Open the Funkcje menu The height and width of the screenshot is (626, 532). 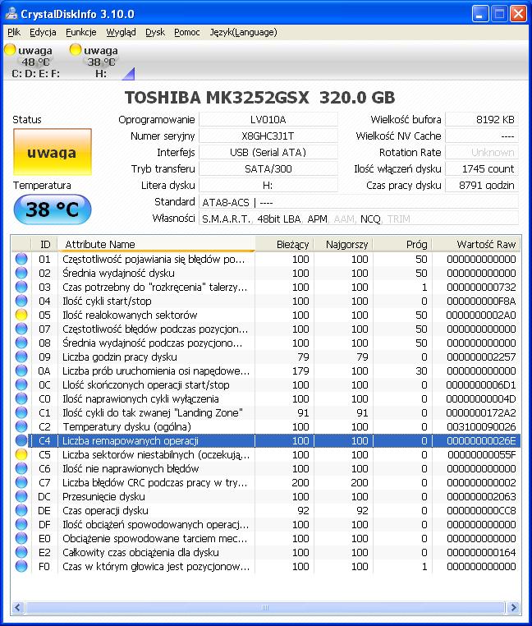point(81,32)
